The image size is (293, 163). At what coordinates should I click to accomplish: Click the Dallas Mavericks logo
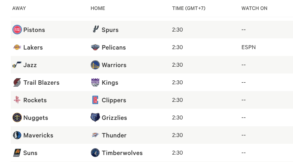(x=17, y=135)
